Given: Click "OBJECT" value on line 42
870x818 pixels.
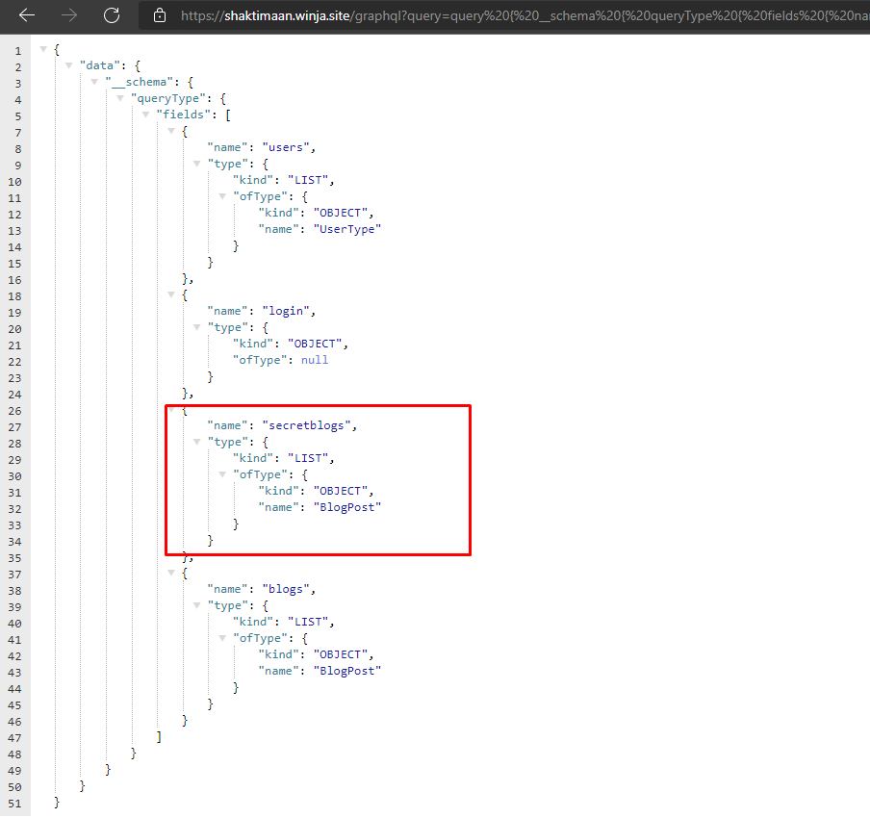Looking at the screenshot, I should [341, 654].
